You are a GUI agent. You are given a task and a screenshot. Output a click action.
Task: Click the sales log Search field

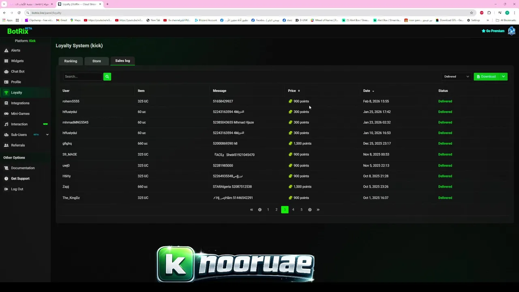(x=83, y=76)
